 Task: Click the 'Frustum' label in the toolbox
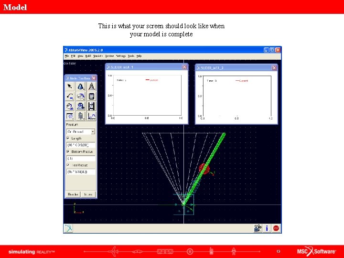72,125
